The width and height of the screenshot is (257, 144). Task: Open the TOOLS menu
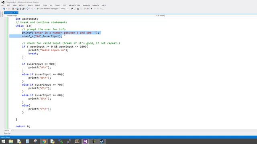point(58,5)
